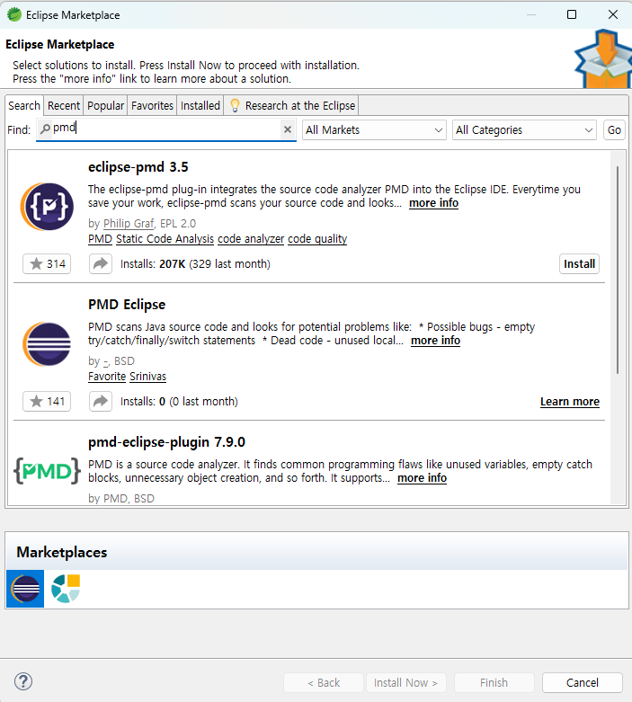This screenshot has height=702, width=632.
Task: Click the Marketplaces section header
Action: click(62, 552)
